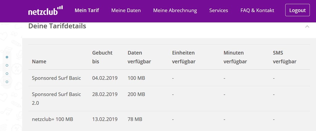Open the Services menu item
This screenshot has height=131, width=316.
[218, 10]
